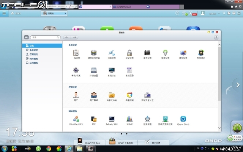Open Win/Mac/NFS network service icon

[x=76, y=119]
